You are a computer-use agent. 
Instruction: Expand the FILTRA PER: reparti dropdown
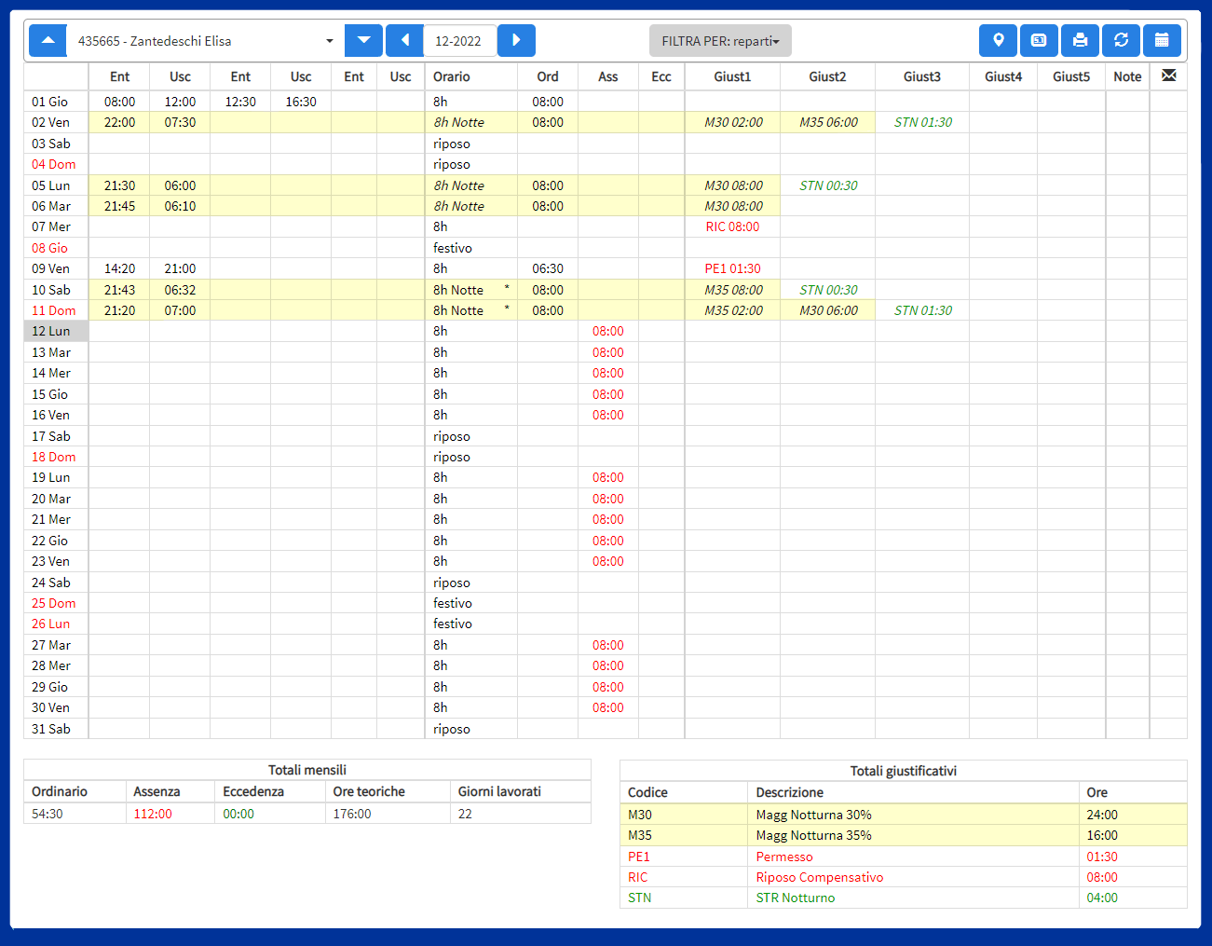(x=720, y=41)
